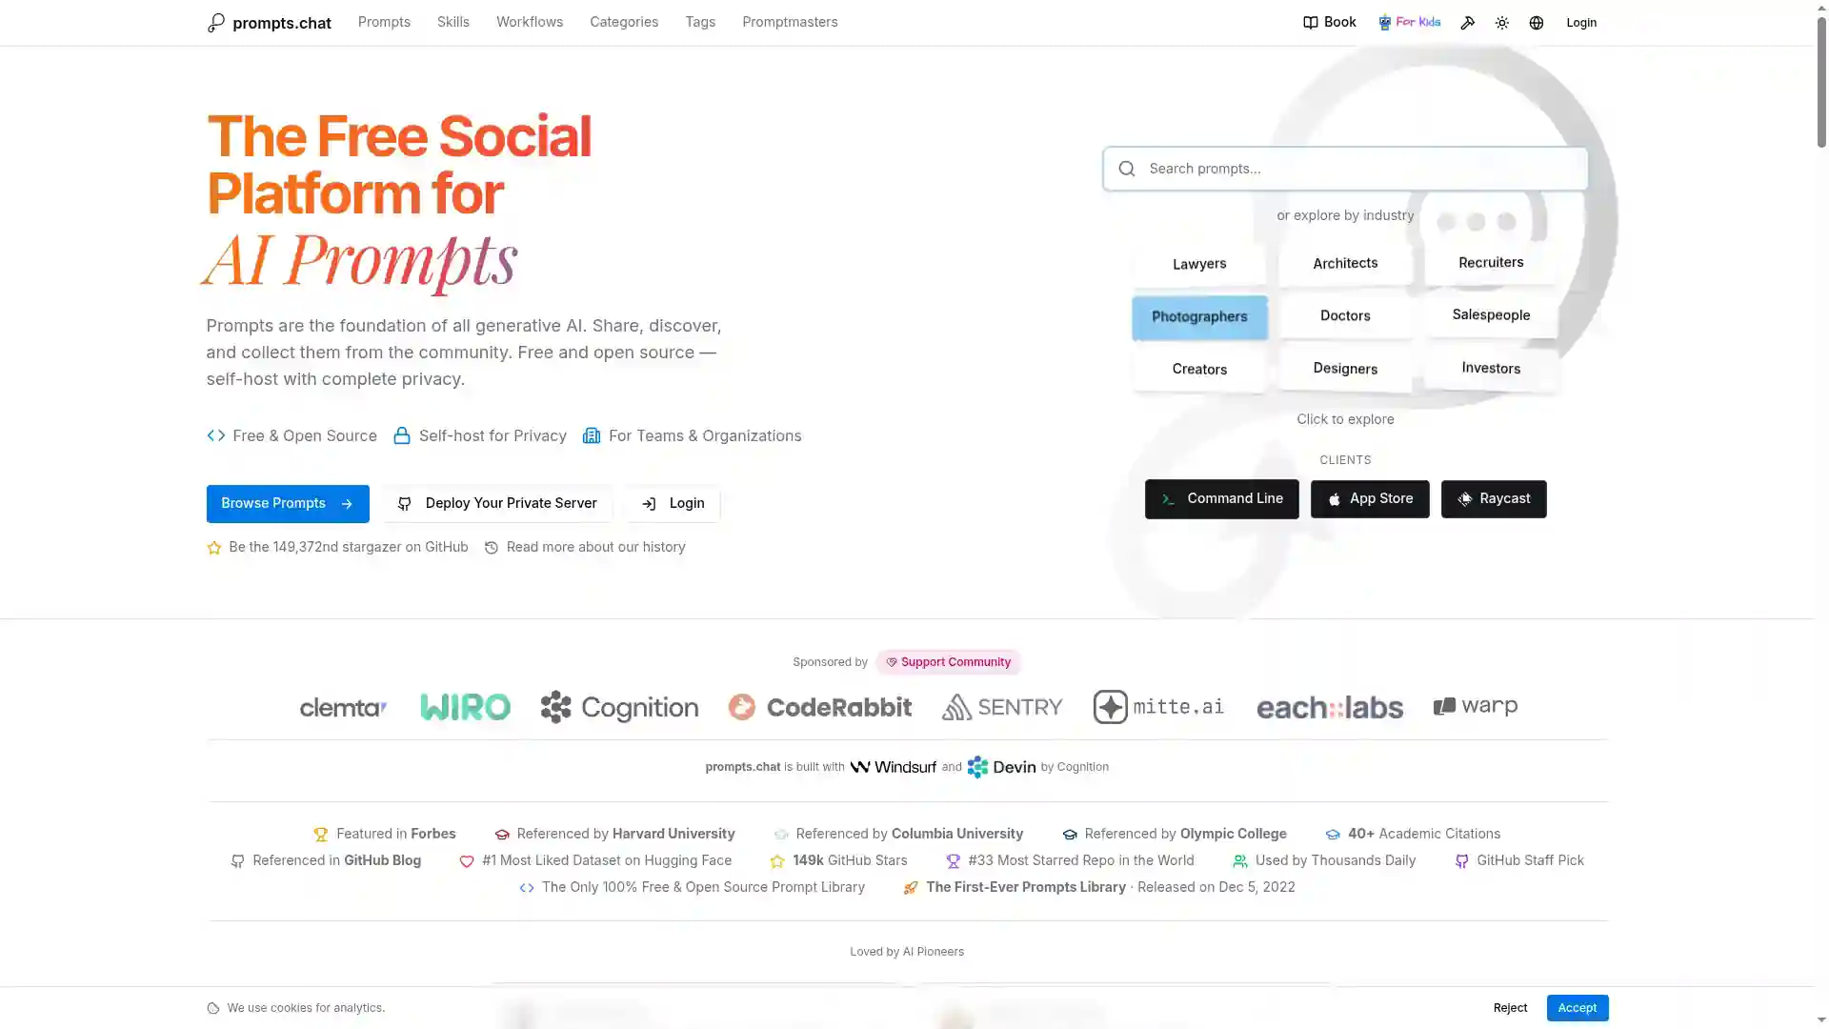Accept analytics cookies
Viewport: 1829px width, 1029px height.
pyautogui.click(x=1578, y=1008)
